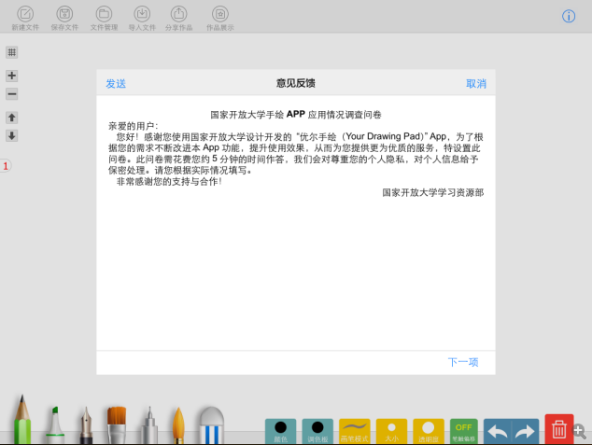Screen dimensions: 592x445
Task: Open 文件管理 file manager
Action: (x=104, y=15)
